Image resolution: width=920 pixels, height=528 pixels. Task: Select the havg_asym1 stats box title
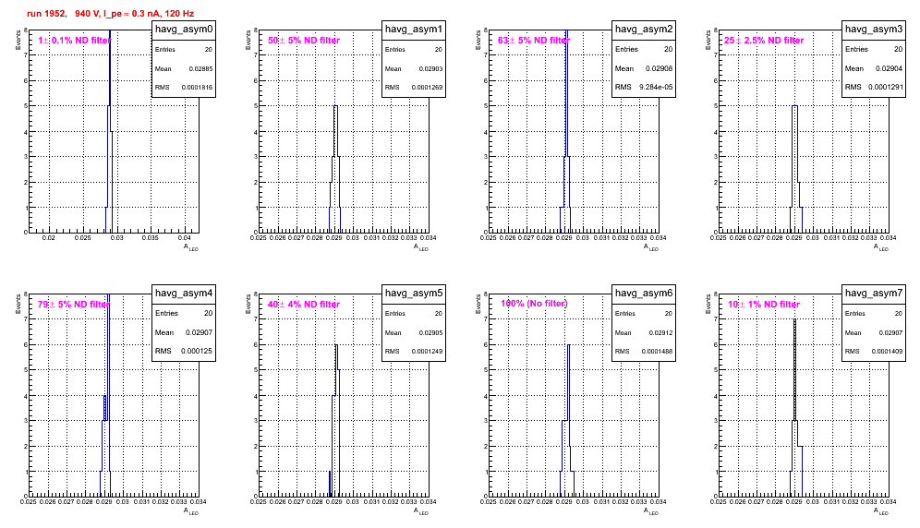(414, 30)
